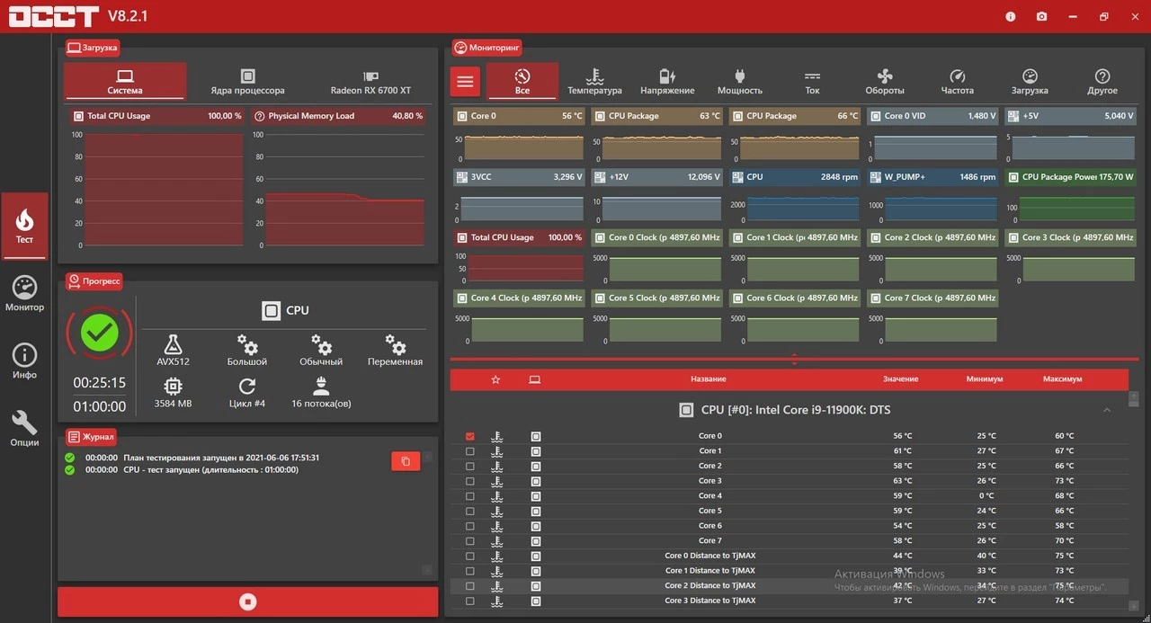Click the info icon in title bar

1011,16
